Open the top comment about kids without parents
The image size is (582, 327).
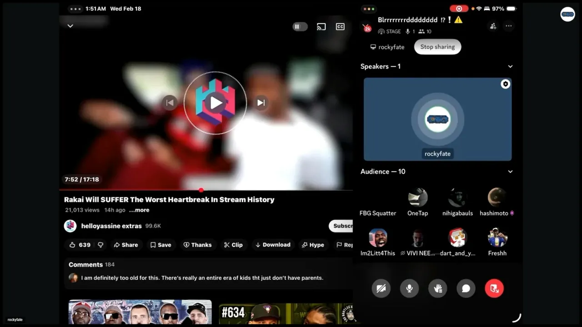(x=202, y=277)
